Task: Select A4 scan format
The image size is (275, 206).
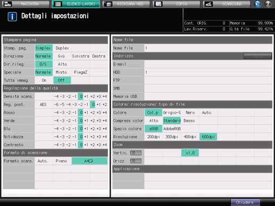Action: pos(89,161)
